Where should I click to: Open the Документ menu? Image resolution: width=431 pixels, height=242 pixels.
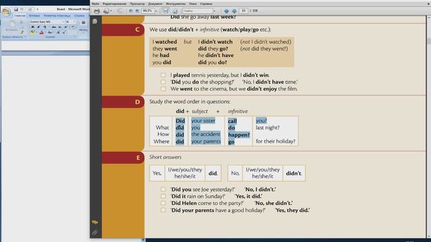155,4
